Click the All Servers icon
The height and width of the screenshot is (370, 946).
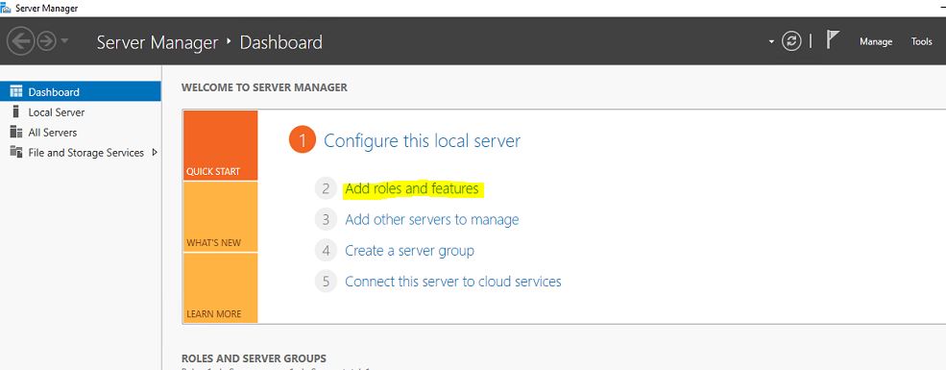point(16,133)
